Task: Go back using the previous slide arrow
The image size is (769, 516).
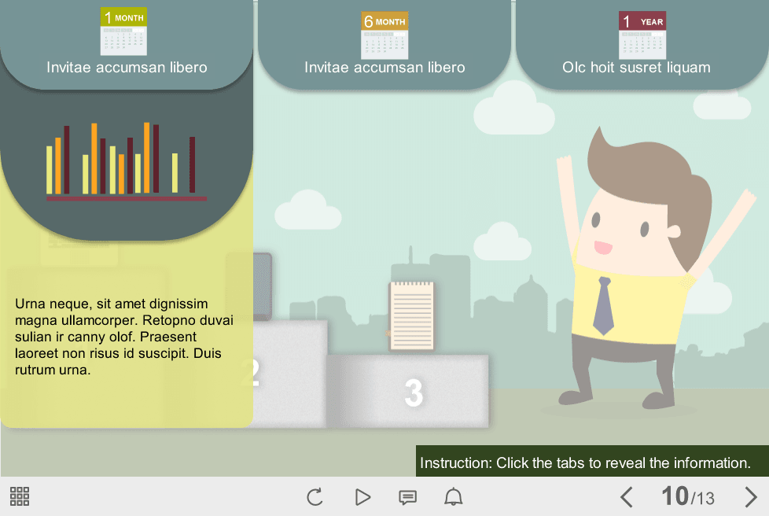Action: point(627,496)
